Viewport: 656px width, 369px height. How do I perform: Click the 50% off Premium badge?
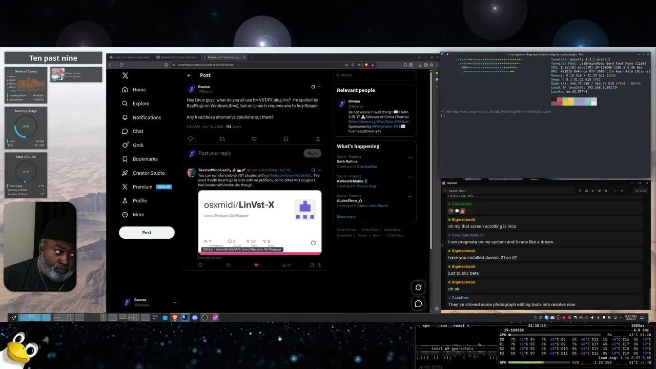click(x=163, y=187)
